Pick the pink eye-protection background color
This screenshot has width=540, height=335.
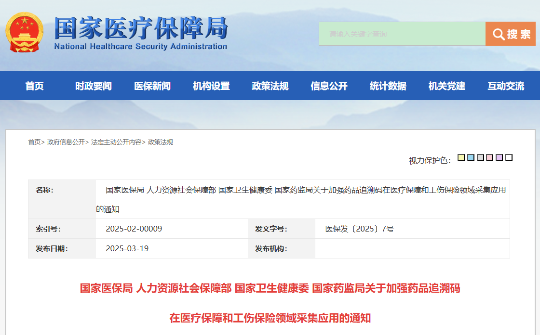[x=490, y=158]
